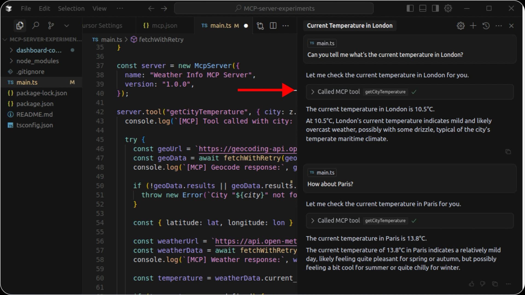This screenshot has height=295, width=525.
Task: Open the Source Control view icon
Action: pyautogui.click(x=51, y=26)
